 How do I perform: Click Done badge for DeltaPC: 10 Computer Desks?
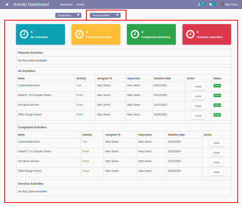pyautogui.click(x=217, y=95)
